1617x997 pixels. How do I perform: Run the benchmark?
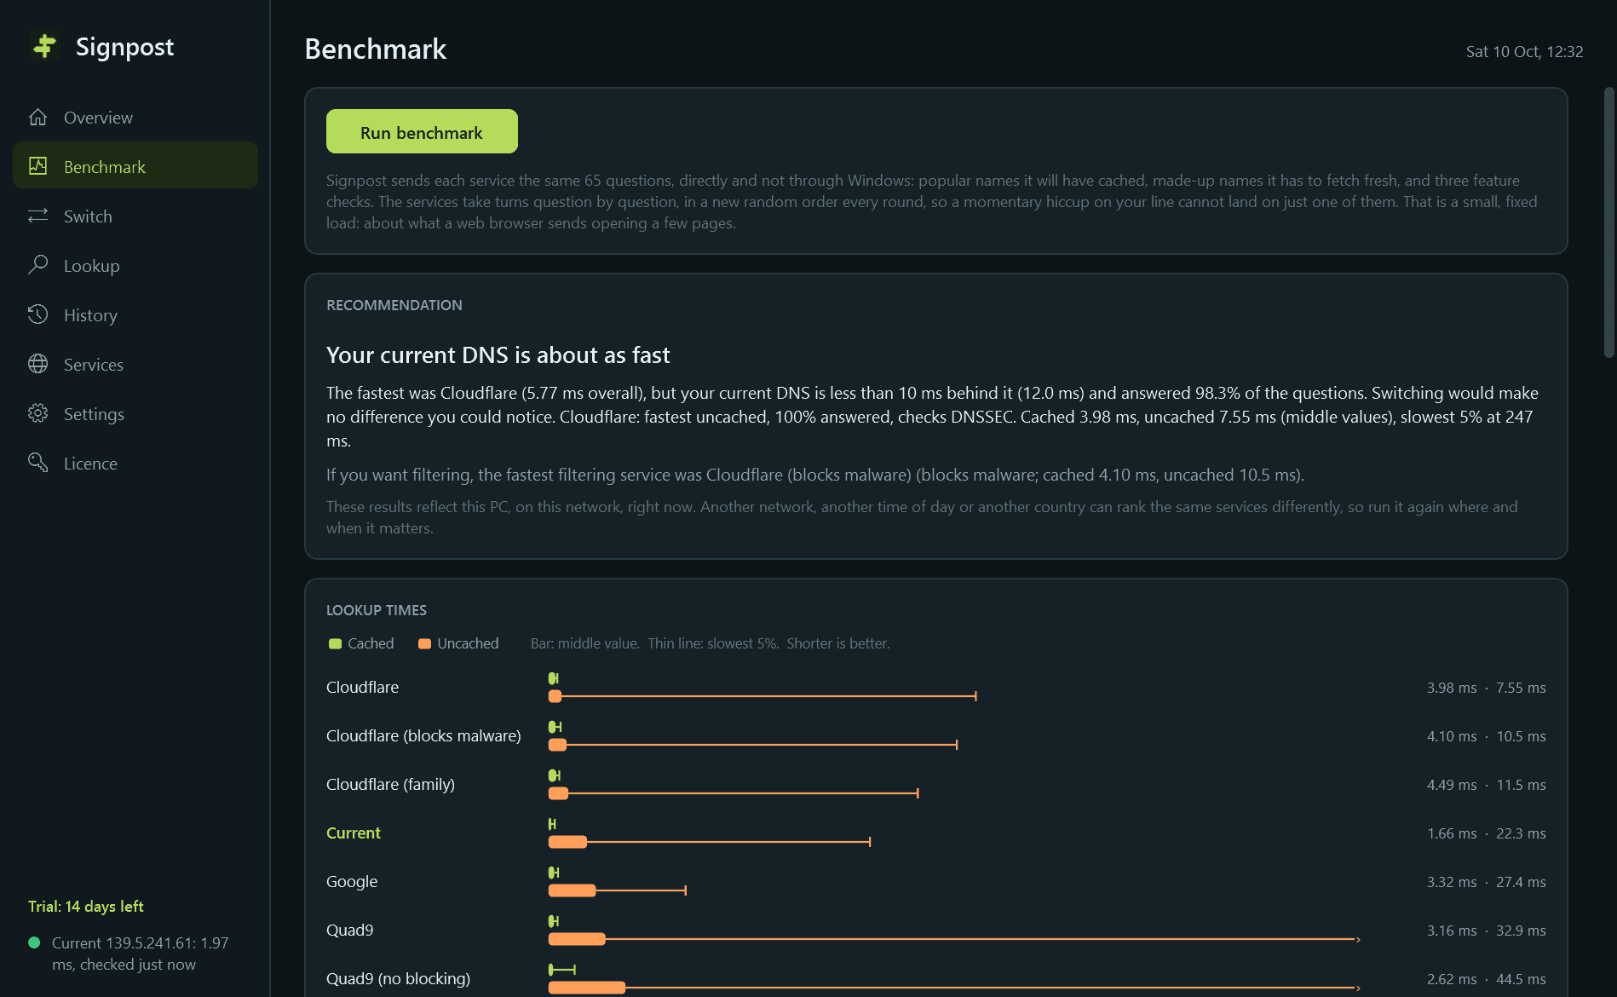422,131
